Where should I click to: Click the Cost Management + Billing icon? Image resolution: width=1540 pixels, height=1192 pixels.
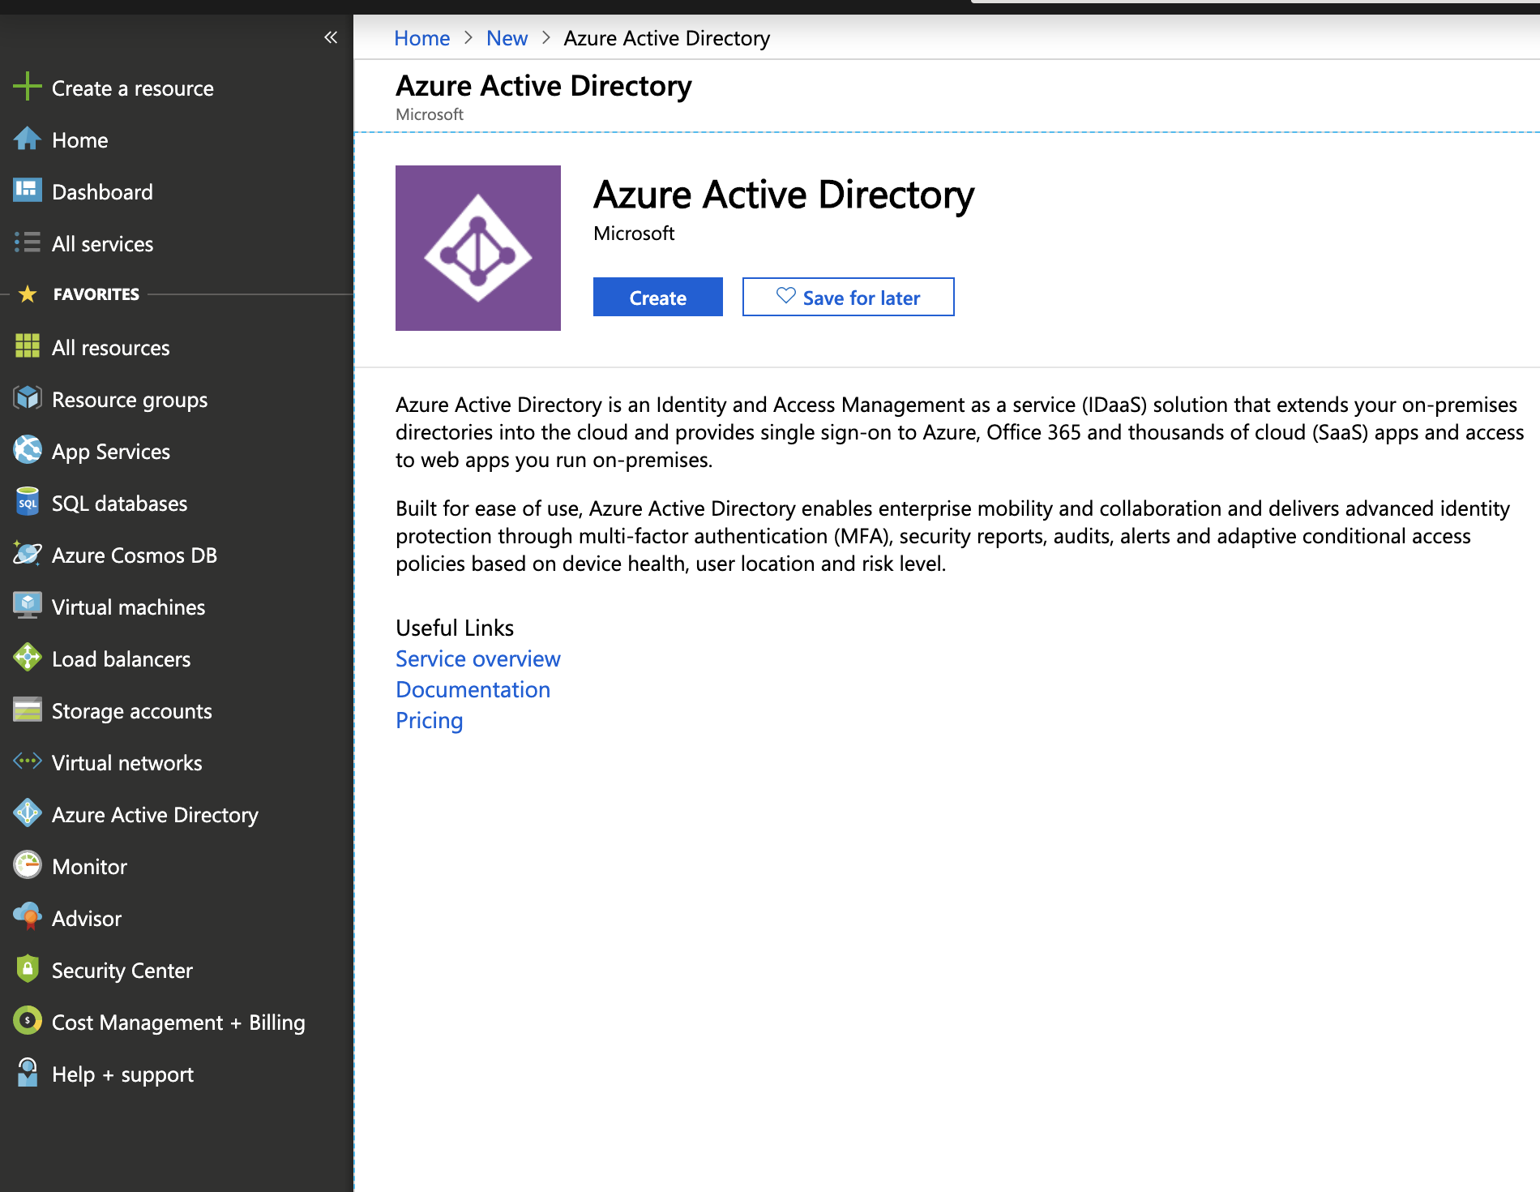tap(28, 1021)
